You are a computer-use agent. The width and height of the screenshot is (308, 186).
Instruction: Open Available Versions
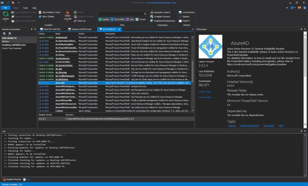[160, 17]
